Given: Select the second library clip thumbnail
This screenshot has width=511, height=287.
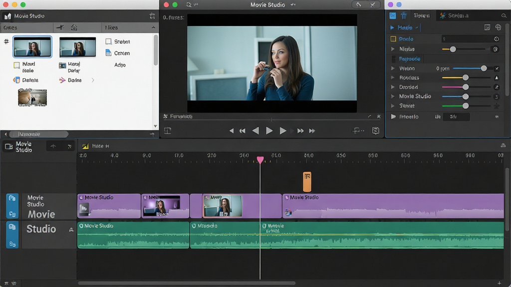Looking at the screenshot, I should click(x=77, y=47).
